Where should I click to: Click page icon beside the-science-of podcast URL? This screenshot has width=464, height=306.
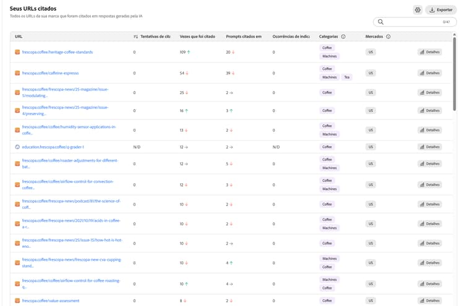pos(17,204)
